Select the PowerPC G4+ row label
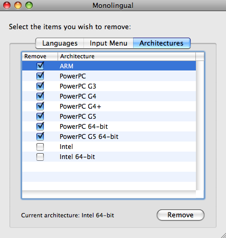Image resolution: width=226 pixels, height=238 pixels. coord(80,107)
